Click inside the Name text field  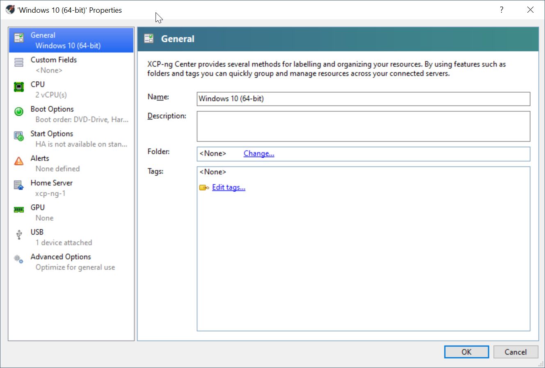click(363, 99)
